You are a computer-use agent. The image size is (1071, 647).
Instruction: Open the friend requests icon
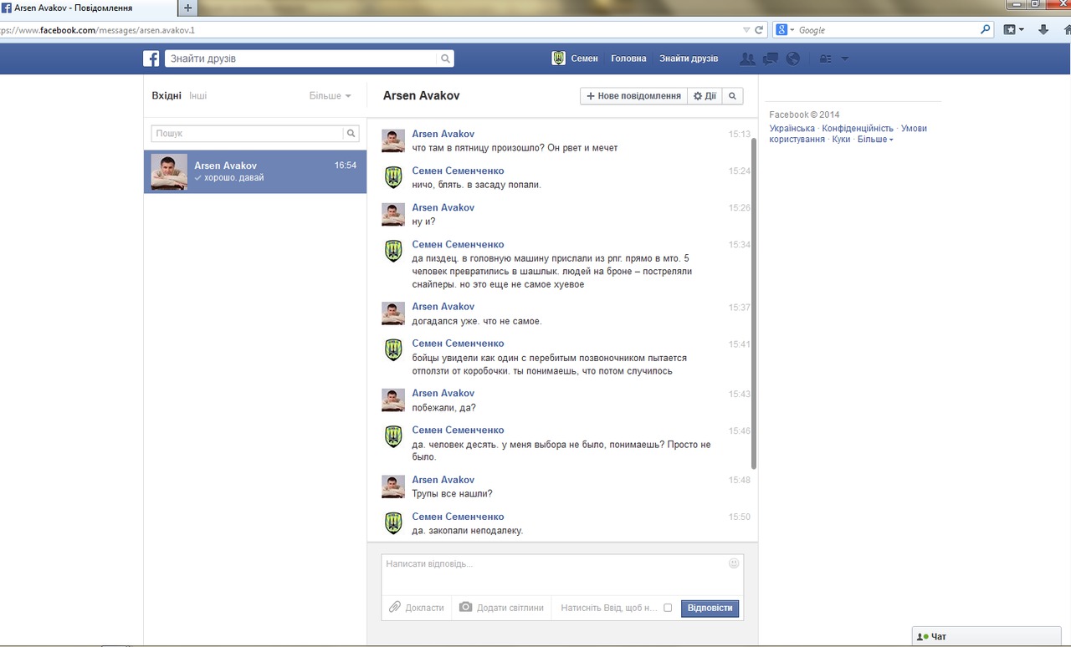(x=747, y=59)
